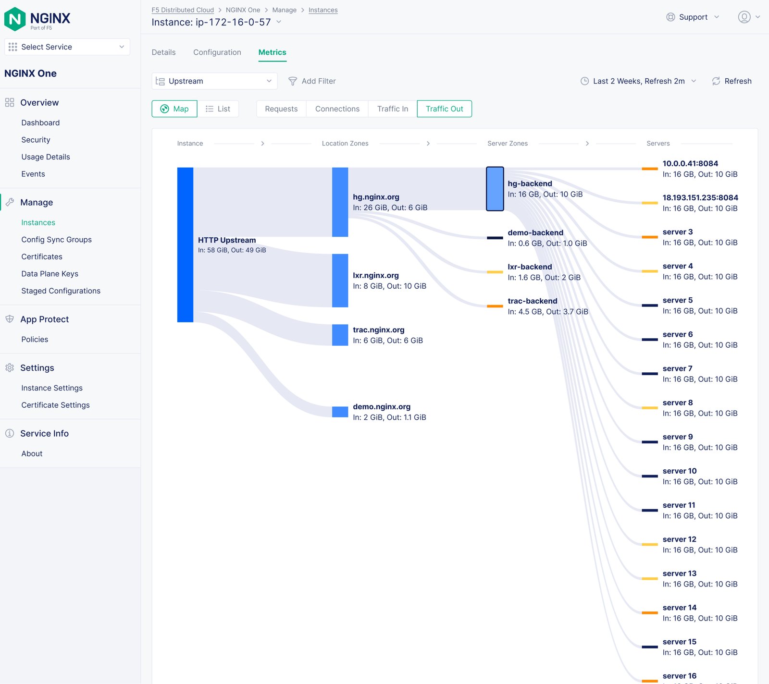Click the HTTP Upstream instance bar
This screenshot has height=684, width=769.
[x=185, y=244]
